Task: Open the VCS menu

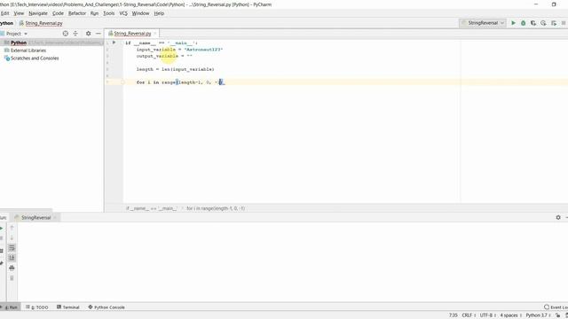Action: point(123,13)
